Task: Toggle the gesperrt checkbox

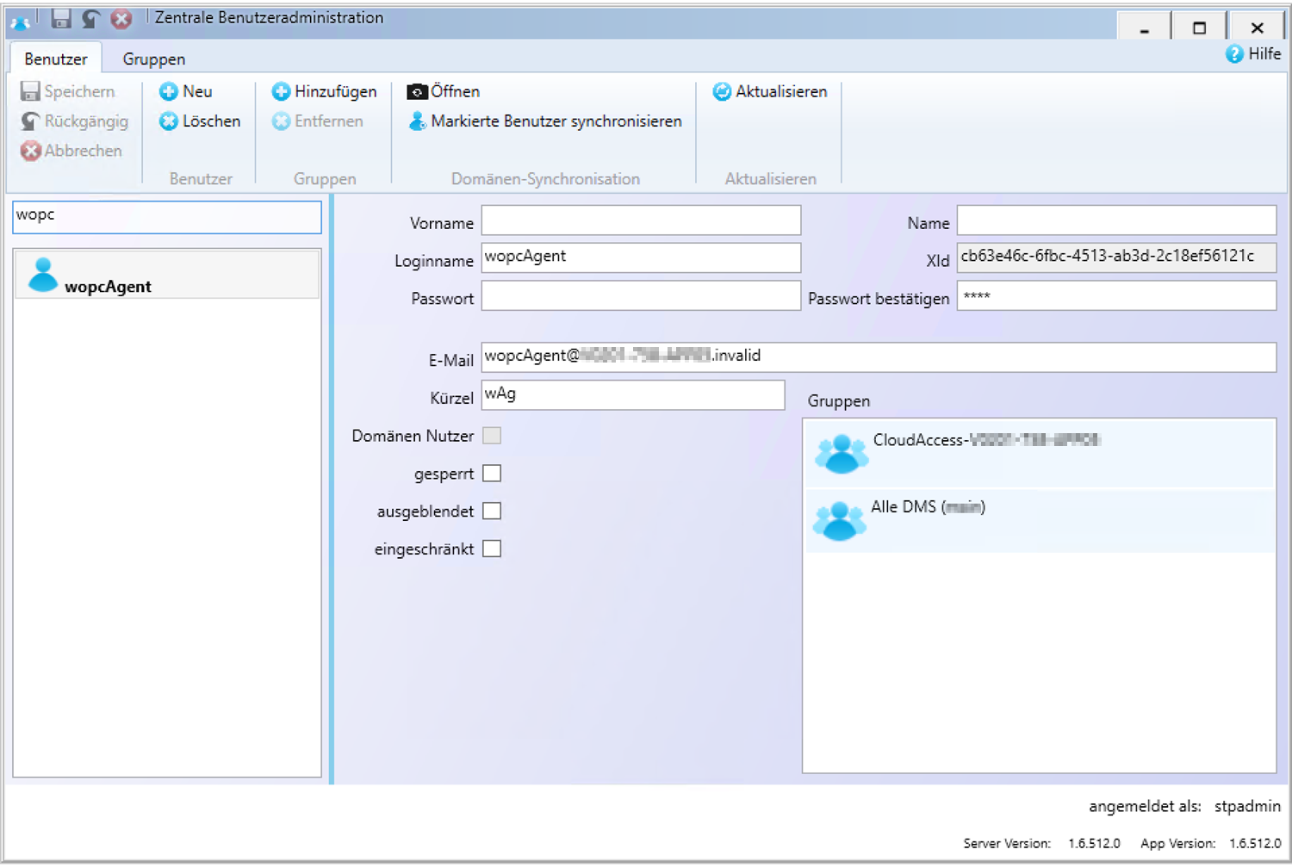Action: pyautogui.click(x=492, y=474)
